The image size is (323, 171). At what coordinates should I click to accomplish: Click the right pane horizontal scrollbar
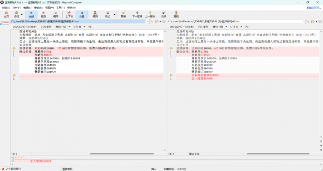[x=278, y=154]
